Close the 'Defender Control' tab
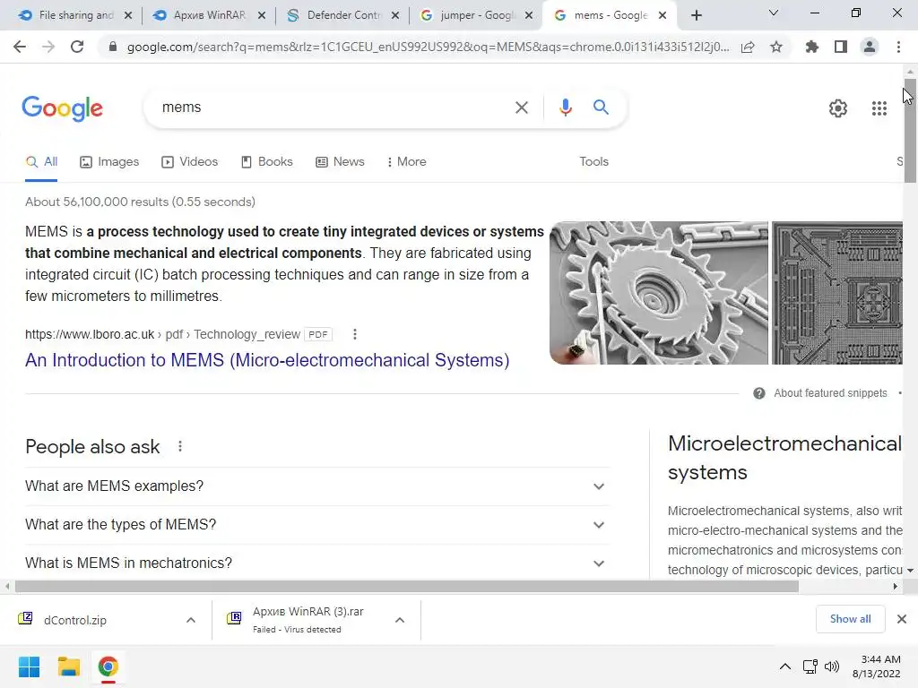The height and width of the screenshot is (688, 918). click(395, 15)
